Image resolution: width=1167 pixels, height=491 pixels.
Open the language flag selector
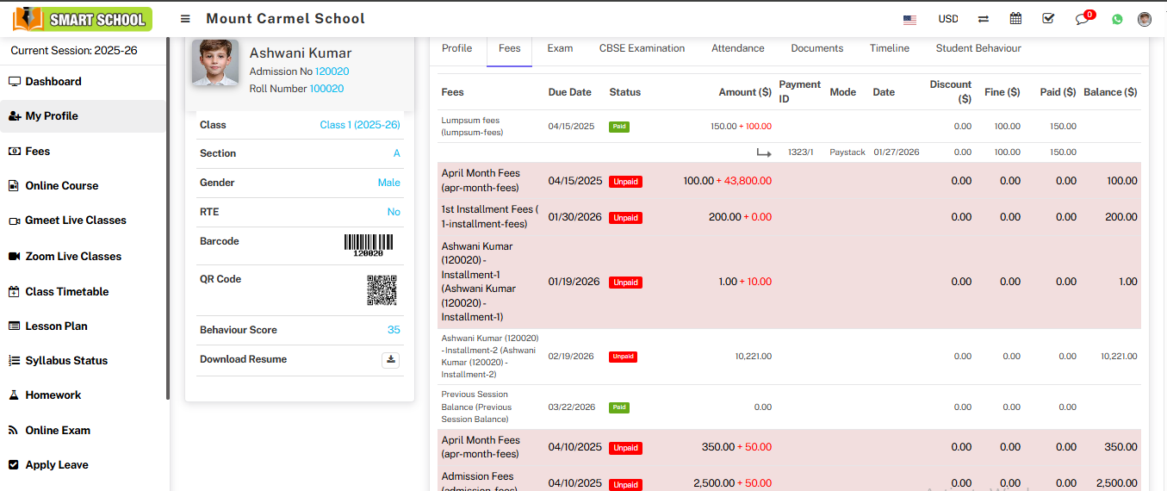pyautogui.click(x=909, y=19)
